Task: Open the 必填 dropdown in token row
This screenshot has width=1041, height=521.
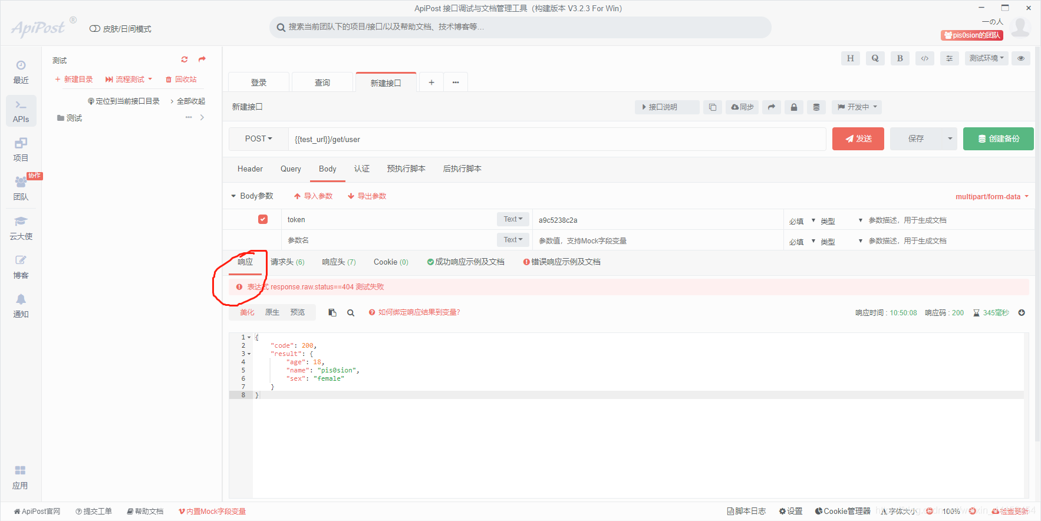Action: coord(802,221)
